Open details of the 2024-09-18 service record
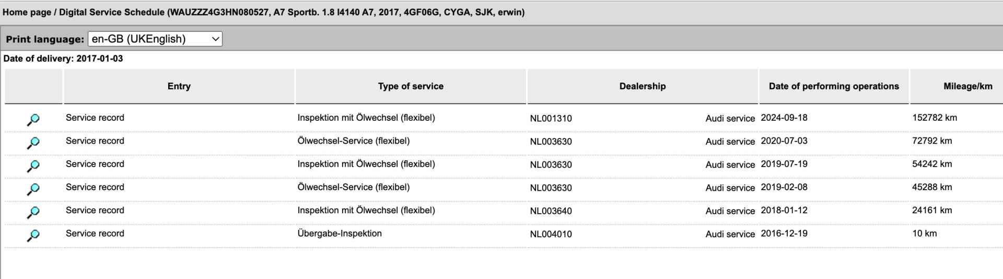The height and width of the screenshot is (279, 1003). [33, 120]
